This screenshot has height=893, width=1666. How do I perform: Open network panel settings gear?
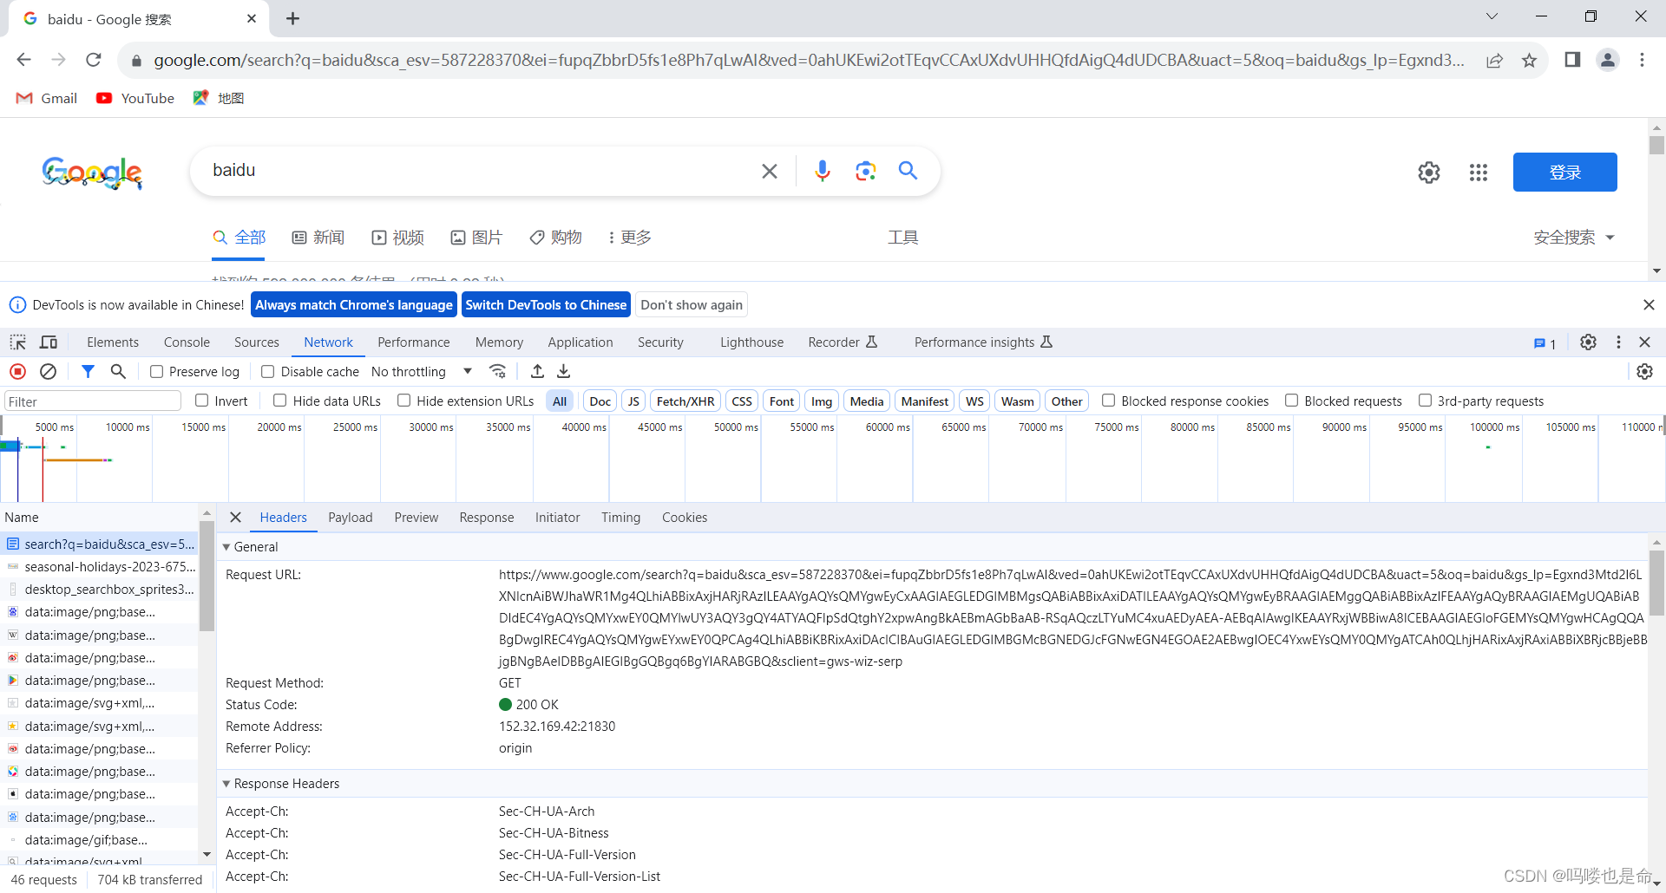1645,371
